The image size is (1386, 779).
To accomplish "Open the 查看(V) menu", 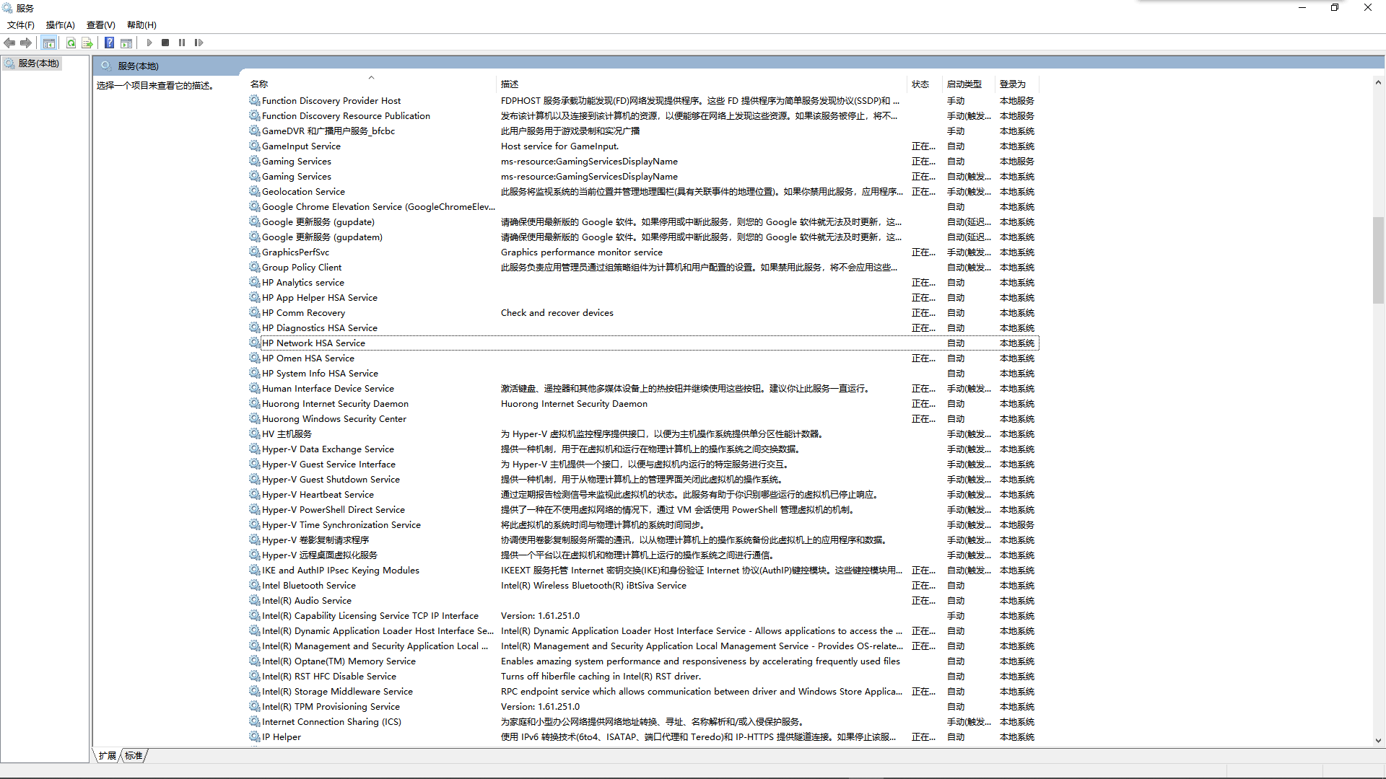I will pyautogui.click(x=100, y=25).
